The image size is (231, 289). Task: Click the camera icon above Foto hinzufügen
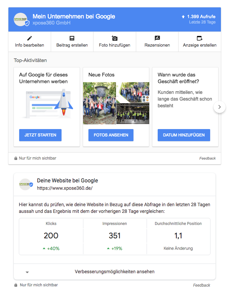[x=115, y=38]
